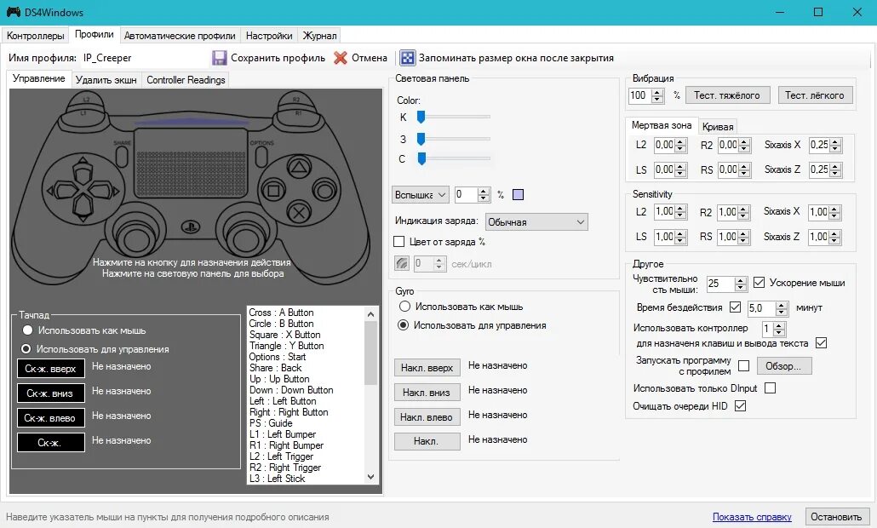Click the 'Остановить' button
This screenshot has width=877, height=528.
(x=836, y=517)
